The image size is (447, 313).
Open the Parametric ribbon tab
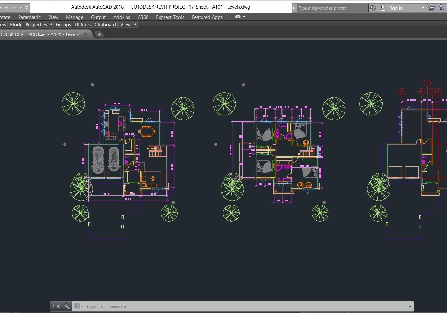coord(29,17)
